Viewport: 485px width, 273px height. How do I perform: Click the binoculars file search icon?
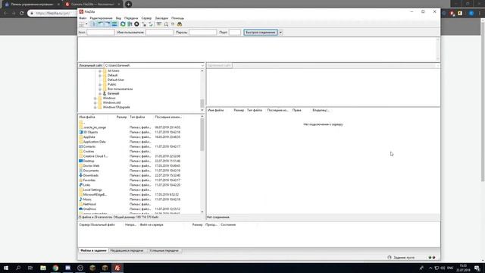[180, 24]
